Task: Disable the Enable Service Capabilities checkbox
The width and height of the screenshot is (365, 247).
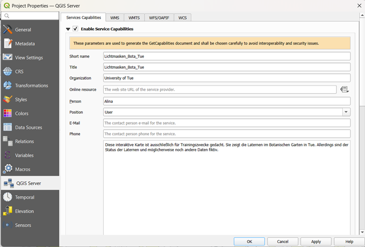Action: 75,29
